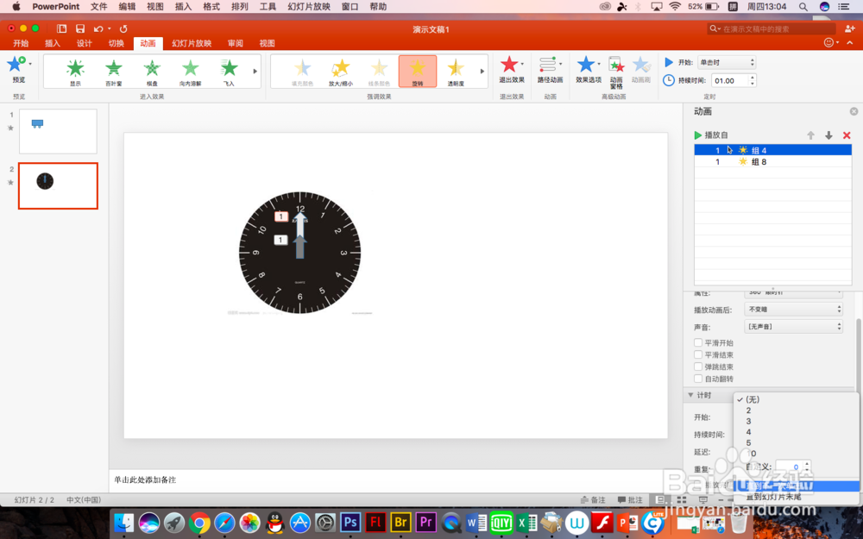This screenshot has height=539, width=863.
Task: Apply the 透明度 emphasis effect
Action: coord(456,72)
